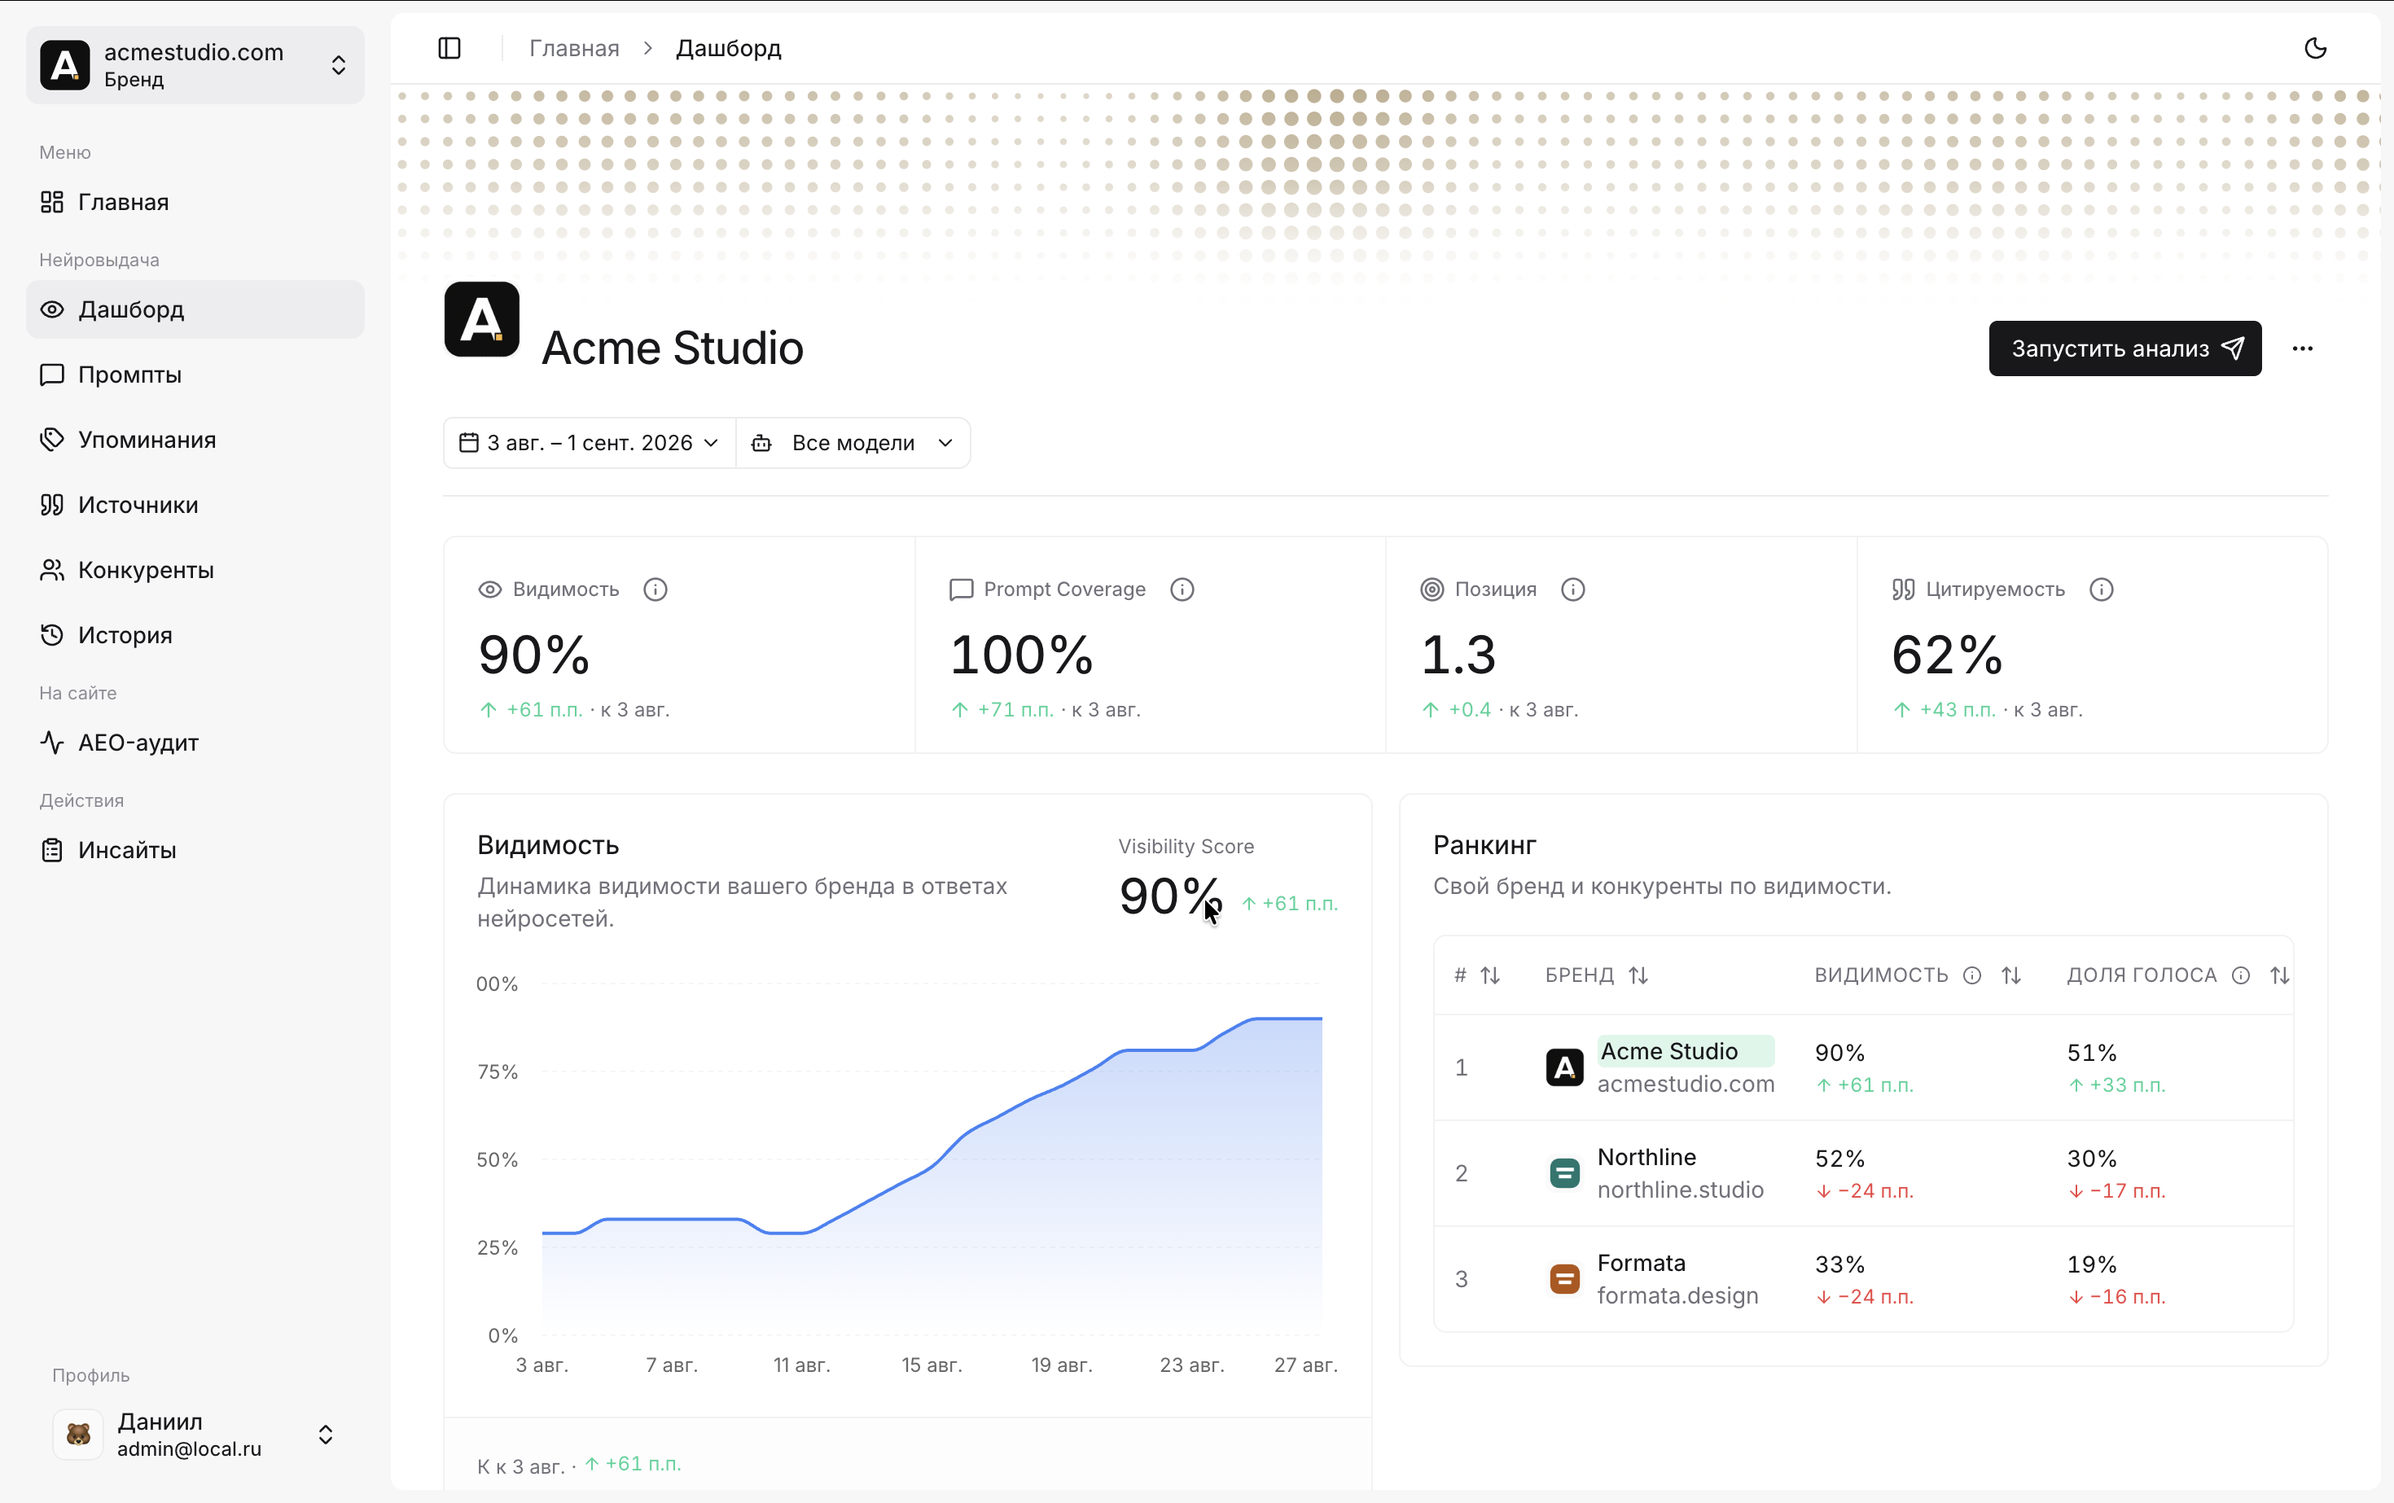Click Formata brand icon in ranking
Image resolution: width=2394 pixels, height=1503 pixels.
[1564, 1278]
